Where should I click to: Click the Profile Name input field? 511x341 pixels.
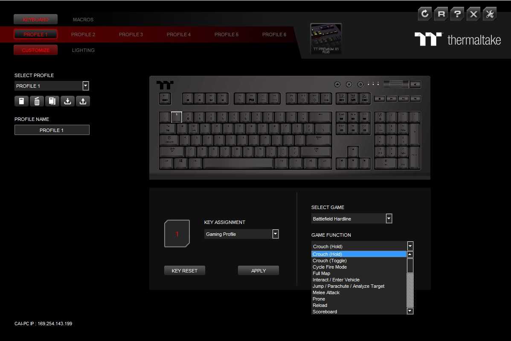(x=52, y=130)
